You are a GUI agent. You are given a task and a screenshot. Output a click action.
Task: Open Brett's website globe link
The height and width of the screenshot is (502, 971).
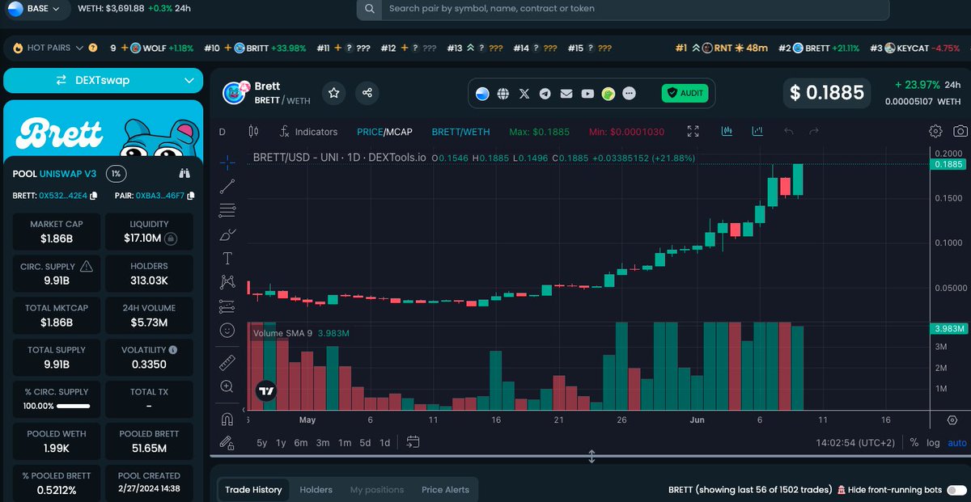[x=503, y=94]
